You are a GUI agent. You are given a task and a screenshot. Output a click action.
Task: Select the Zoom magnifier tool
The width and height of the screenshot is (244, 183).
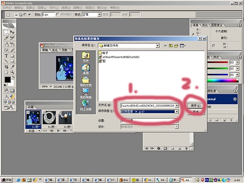coord(12,72)
